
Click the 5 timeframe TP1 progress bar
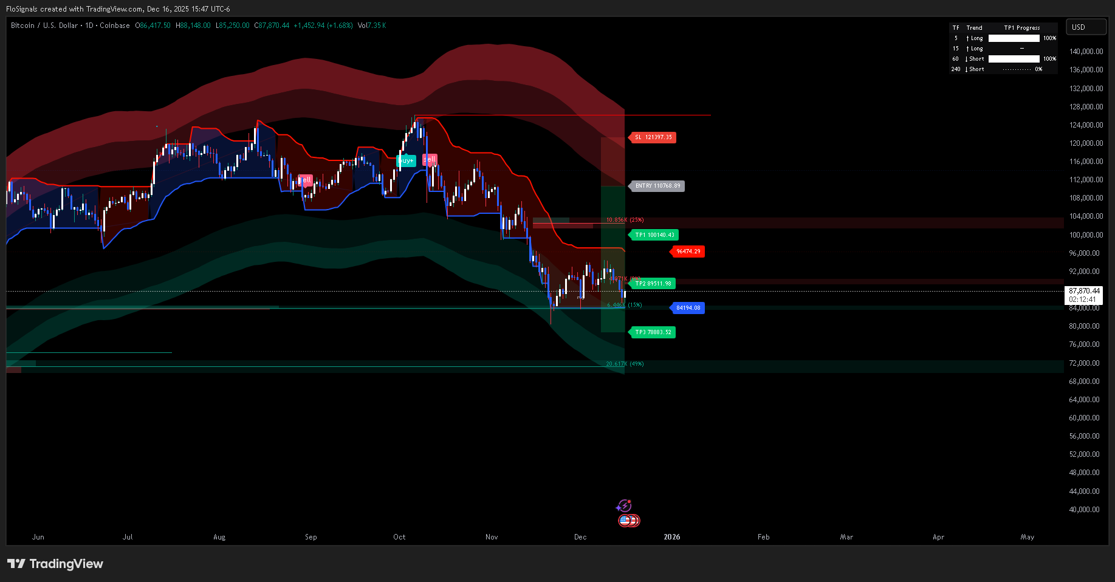pos(1014,38)
